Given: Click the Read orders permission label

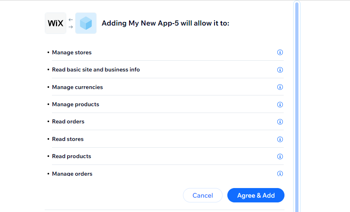Looking at the screenshot, I should click(68, 122).
